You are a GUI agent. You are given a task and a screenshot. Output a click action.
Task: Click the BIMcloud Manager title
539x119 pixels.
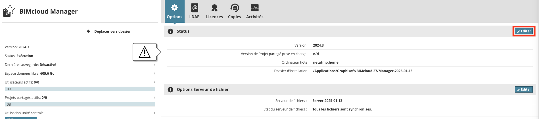tap(48, 11)
